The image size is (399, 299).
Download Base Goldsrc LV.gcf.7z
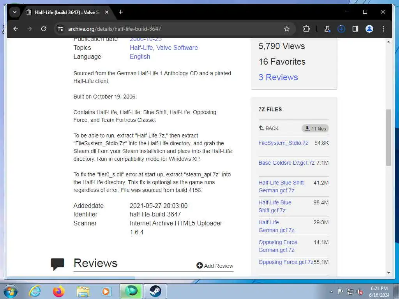click(286, 163)
